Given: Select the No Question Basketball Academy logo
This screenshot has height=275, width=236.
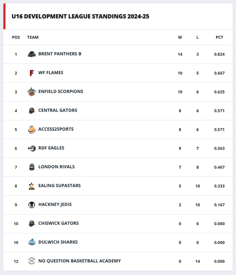Looking at the screenshot, I should [32, 261].
